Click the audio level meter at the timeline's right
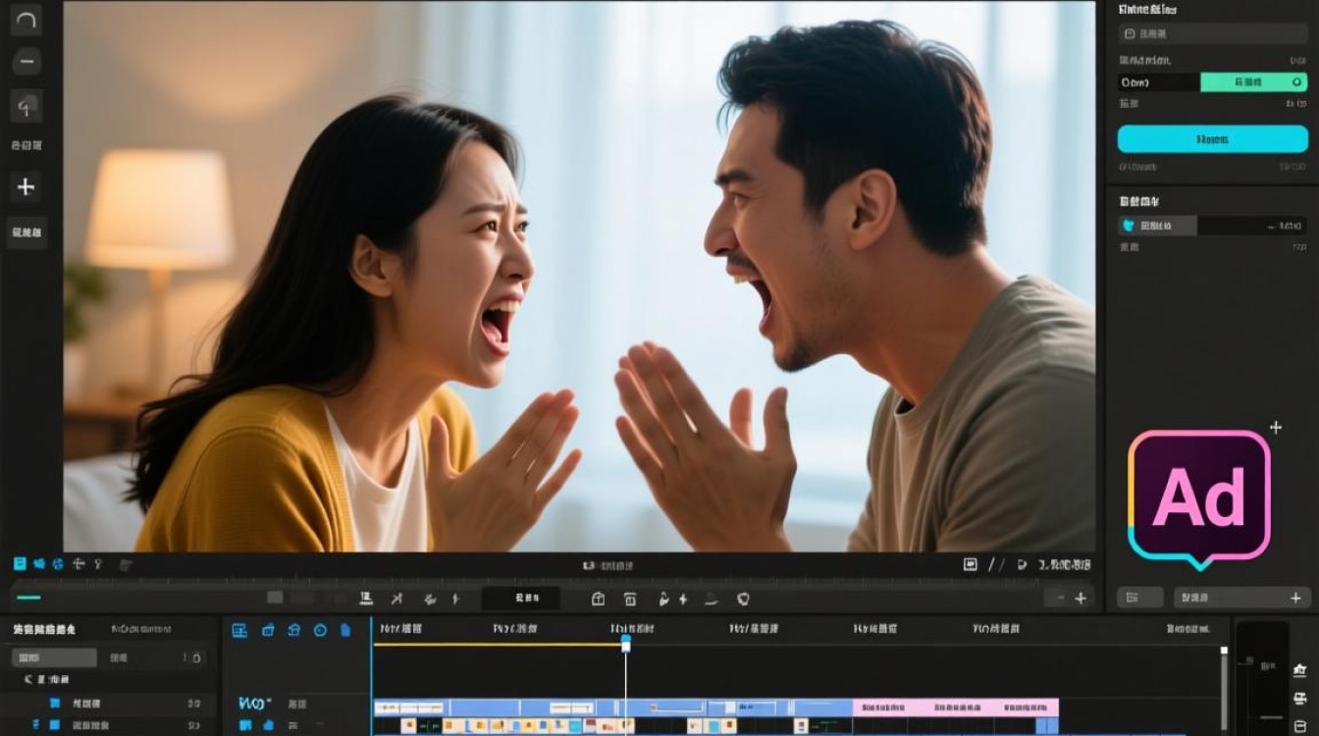This screenshot has height=736, width=1319. click(x=1262, y=677)
